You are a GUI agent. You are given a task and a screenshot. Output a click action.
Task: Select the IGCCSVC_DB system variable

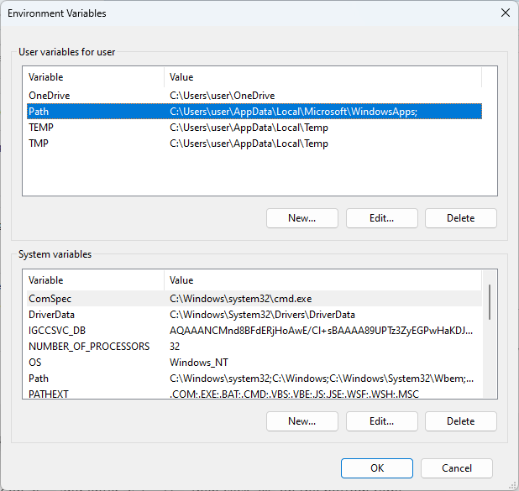click(x=254, y=331)
